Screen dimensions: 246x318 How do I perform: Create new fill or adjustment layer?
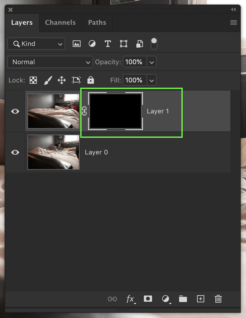point(166,299)
